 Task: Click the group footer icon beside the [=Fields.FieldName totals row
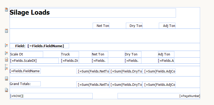click(6, 68)
